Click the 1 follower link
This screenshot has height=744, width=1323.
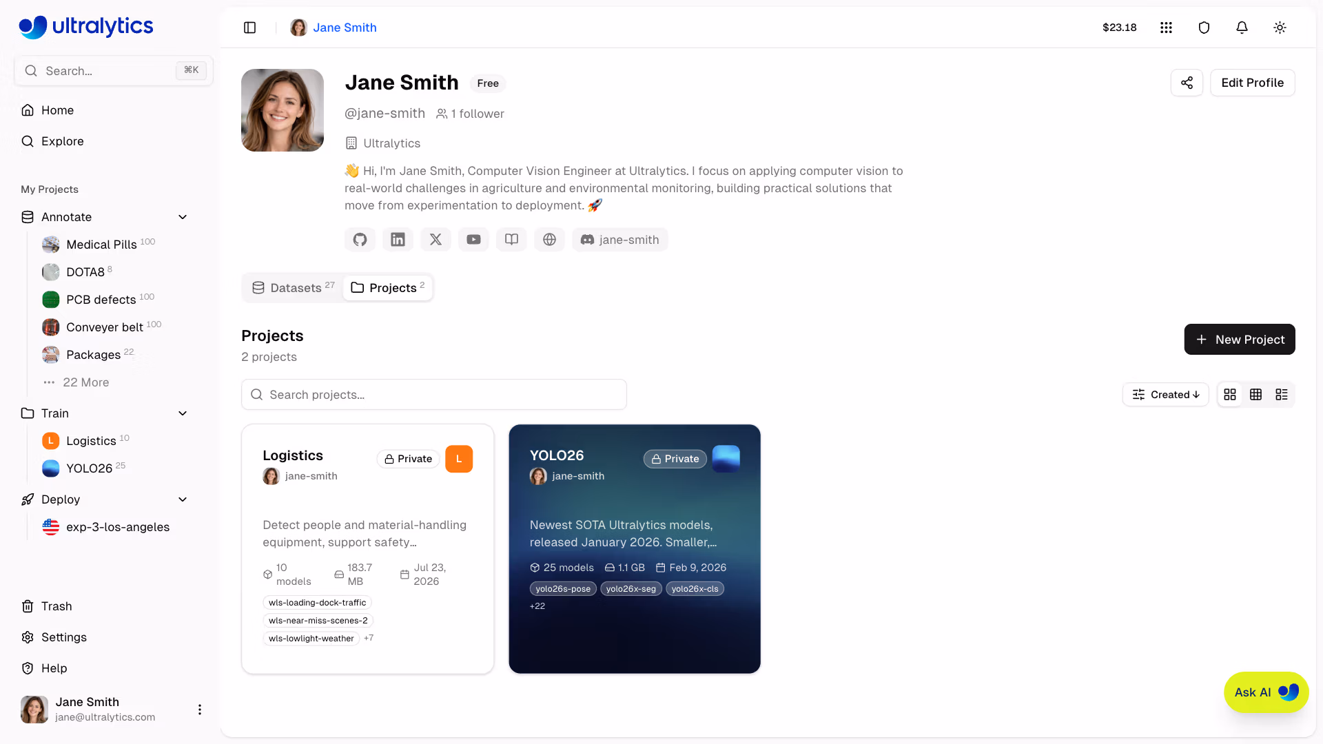470,114
